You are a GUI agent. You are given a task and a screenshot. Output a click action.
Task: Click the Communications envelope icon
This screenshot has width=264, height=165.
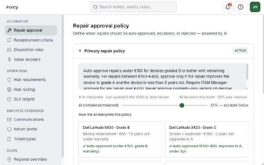(9, 120)
